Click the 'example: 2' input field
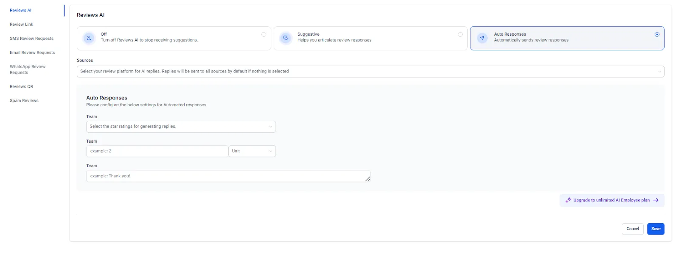The width and height of the screenshot is (679, 254). pyautogui.click(x=157, y=151)
